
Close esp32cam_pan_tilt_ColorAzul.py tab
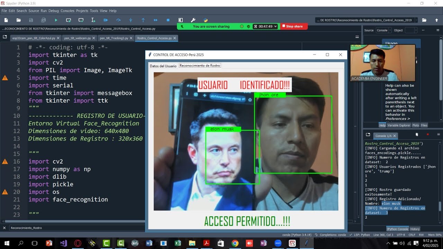58,38
